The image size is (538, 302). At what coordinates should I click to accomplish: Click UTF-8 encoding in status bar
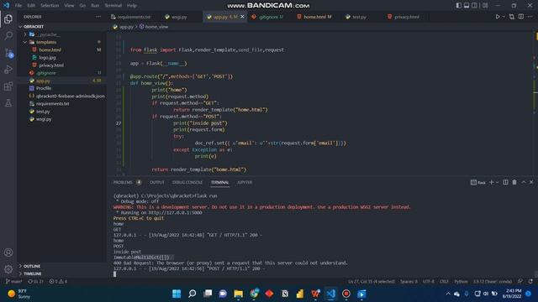click(x=428, y=282)
